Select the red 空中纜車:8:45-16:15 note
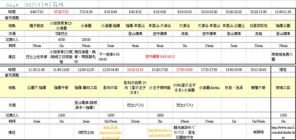The height and width of the screenshot is (140, 296). (x=160, y=56)
